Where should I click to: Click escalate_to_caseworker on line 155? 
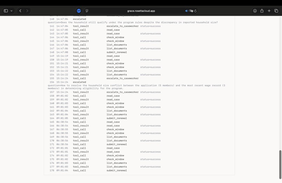(x=122, y=78)
